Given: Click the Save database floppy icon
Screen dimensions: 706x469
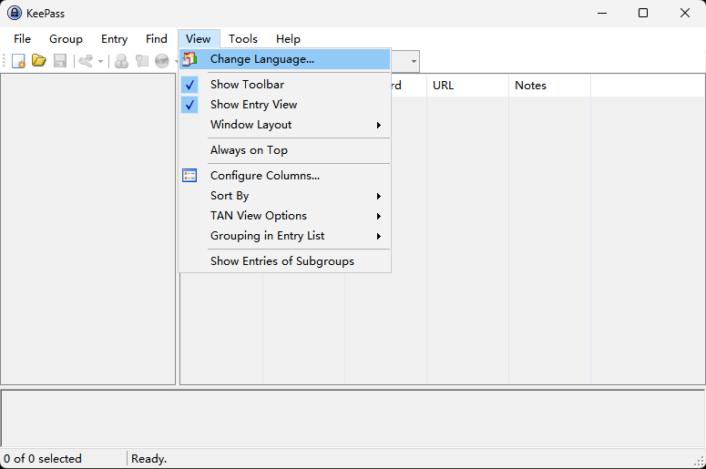Looking at the screenshot, I should click(x=60, y=61).
